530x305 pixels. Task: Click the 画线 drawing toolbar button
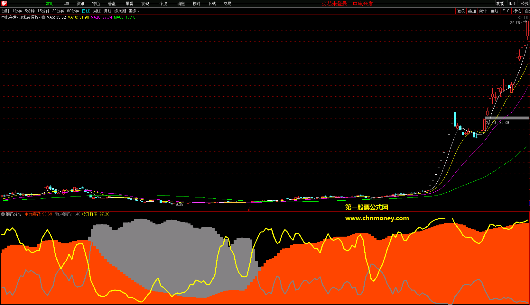point(494,11)
